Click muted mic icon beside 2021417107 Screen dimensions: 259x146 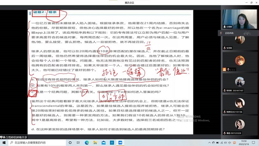tap(225, 90)
